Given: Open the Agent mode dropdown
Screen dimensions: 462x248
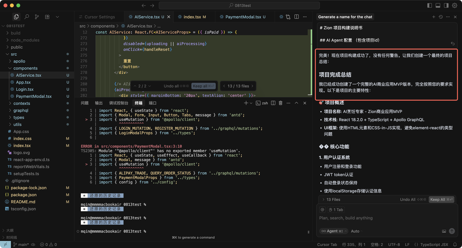Looking at the screenshot, I should pos(334,231).
